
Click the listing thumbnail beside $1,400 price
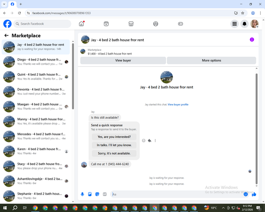point(83,51)
